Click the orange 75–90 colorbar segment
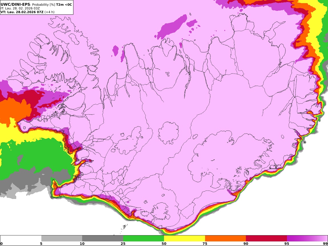 (x=226, y=239)
